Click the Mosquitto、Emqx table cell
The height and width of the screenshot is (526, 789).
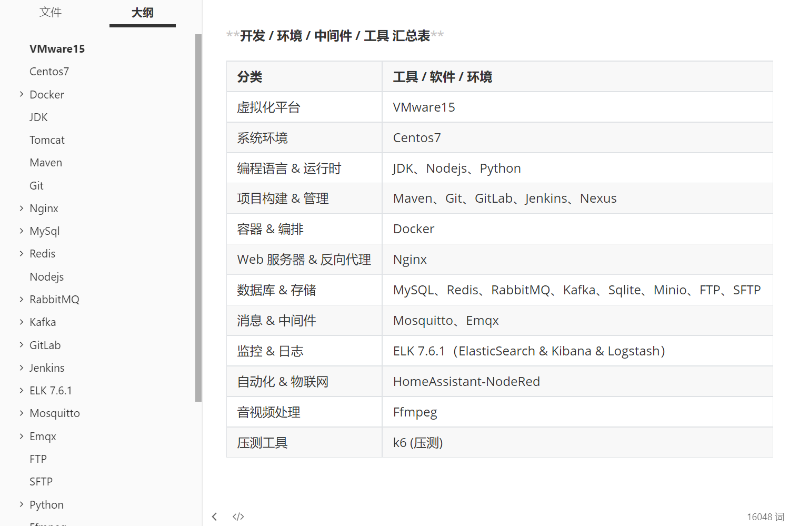(577, 321)
